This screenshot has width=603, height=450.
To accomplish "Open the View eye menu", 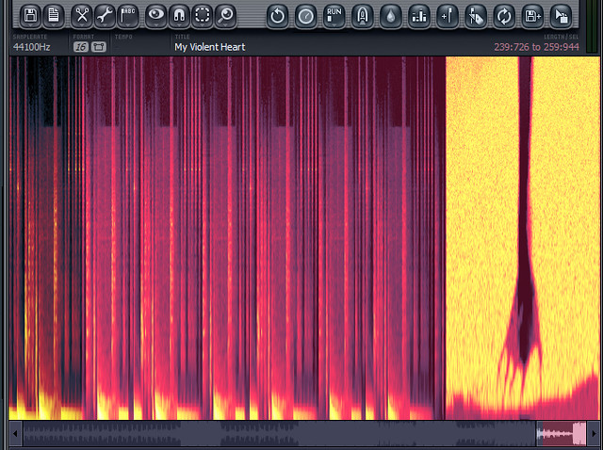I will coord(156,16).
